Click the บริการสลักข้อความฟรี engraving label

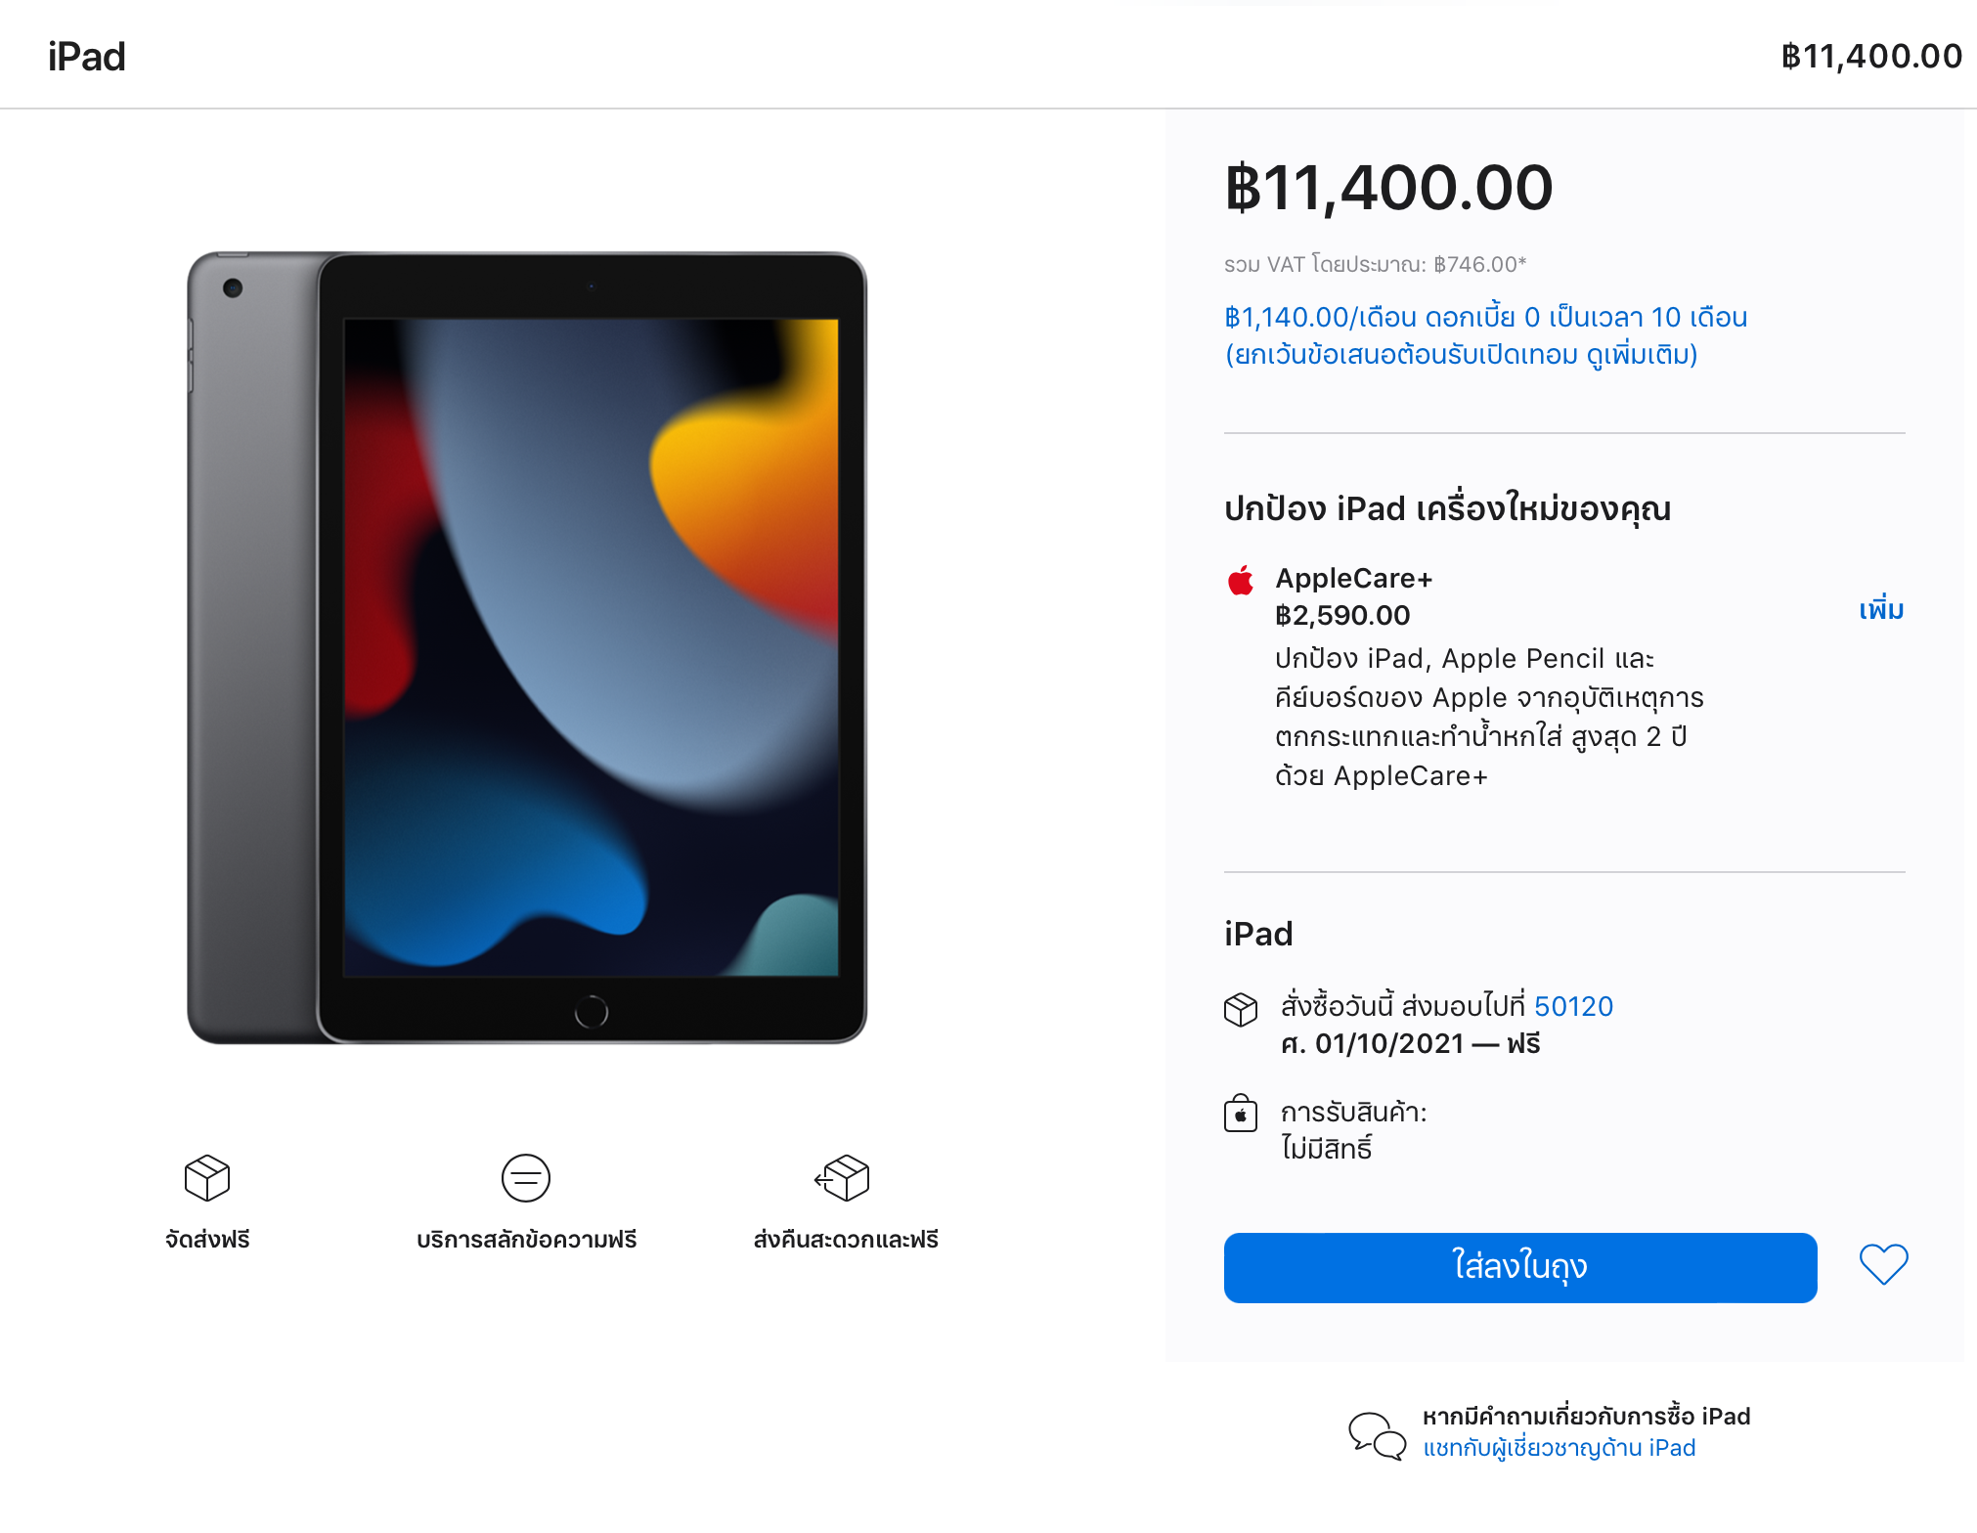(526, 1240)
